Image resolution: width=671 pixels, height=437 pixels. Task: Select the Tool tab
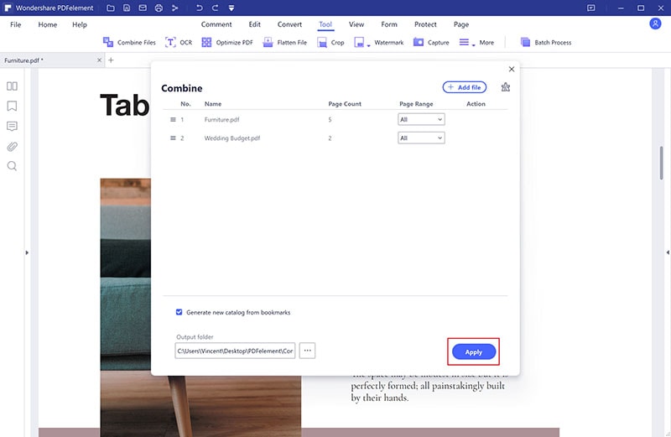pyautogui.click(x=325, y=24)
